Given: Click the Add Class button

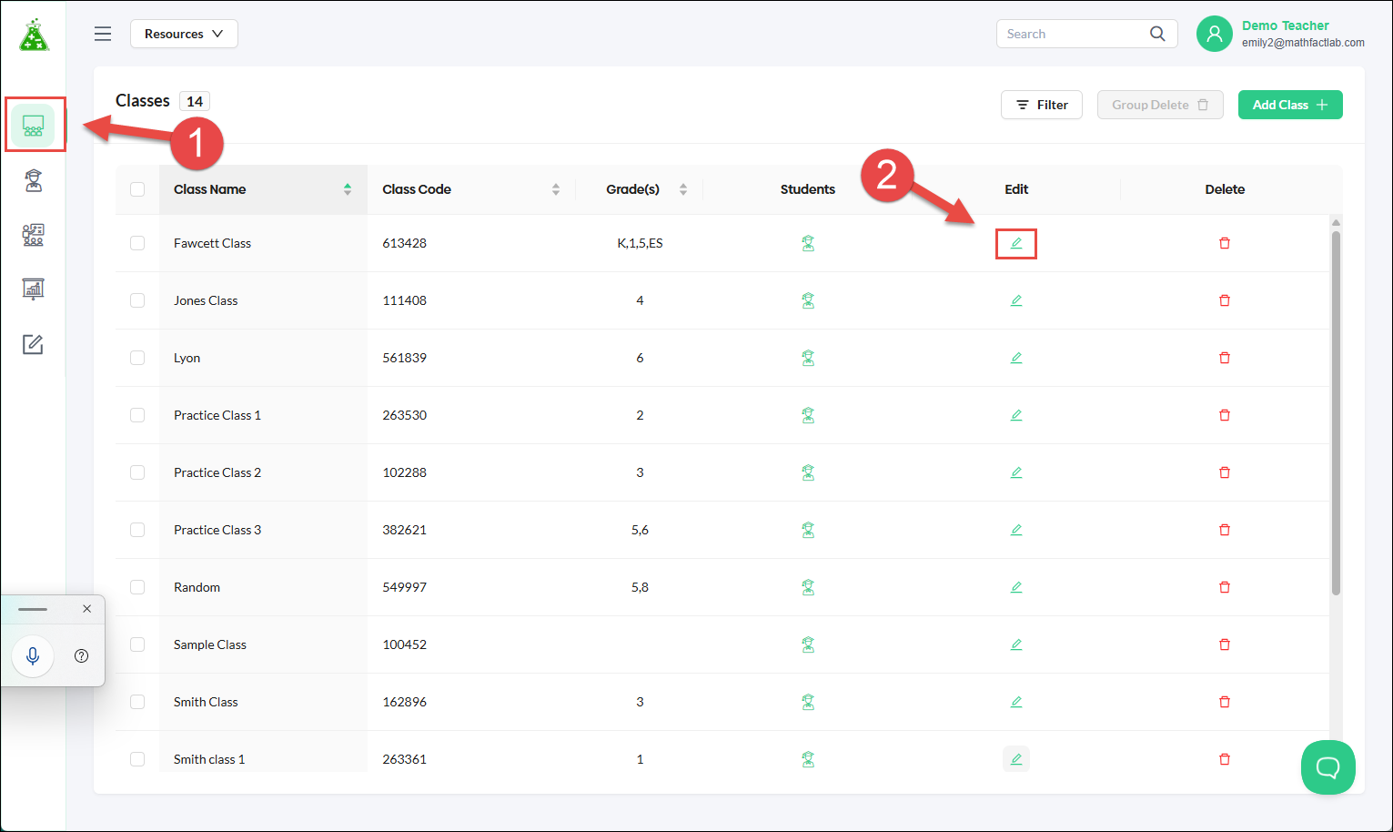Looking at the screenshot, I should coord(1290,105).
